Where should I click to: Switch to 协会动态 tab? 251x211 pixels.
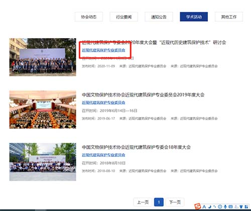(89, 17)
